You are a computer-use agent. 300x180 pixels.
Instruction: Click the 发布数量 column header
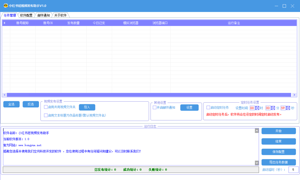point(74,23)
